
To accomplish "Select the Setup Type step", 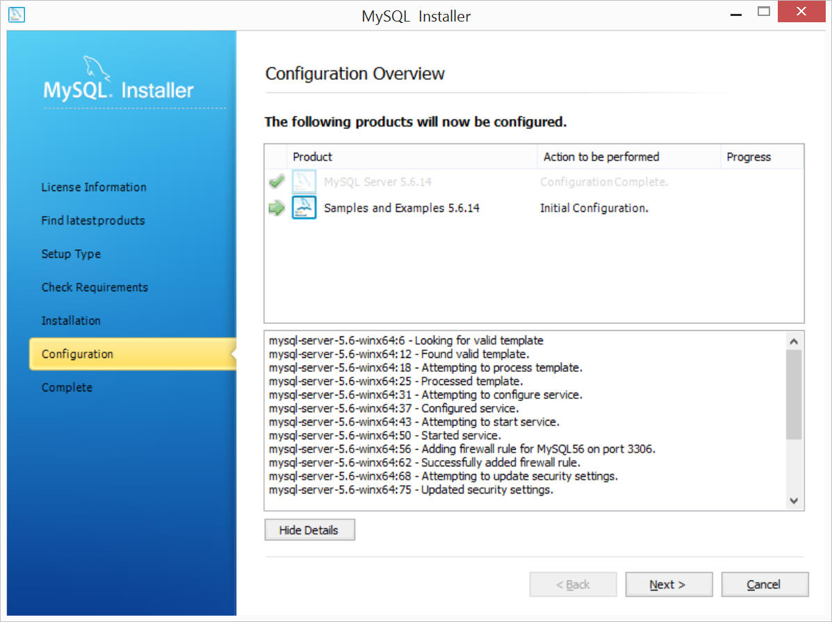I will click(71, 254).
